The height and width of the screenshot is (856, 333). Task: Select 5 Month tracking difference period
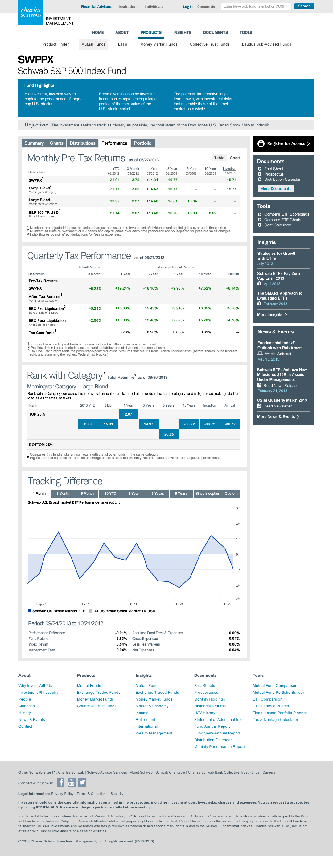tap(87, 494)
